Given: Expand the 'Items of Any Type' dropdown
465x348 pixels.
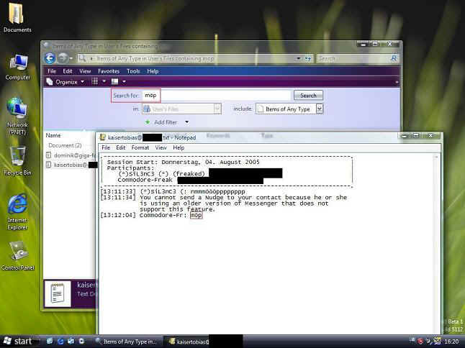Looking at the screenshot, I should point(319,109).
